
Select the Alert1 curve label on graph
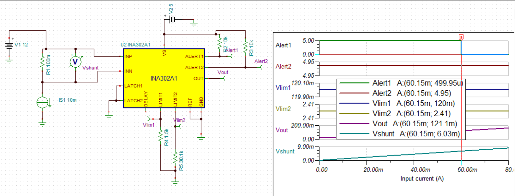(283, 45)
